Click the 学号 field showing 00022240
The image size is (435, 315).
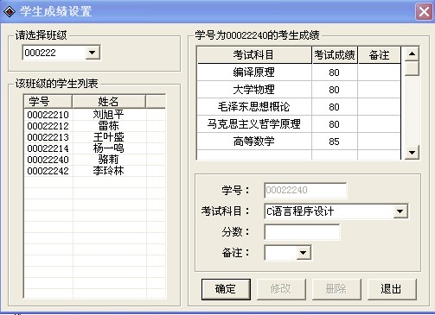305,190
